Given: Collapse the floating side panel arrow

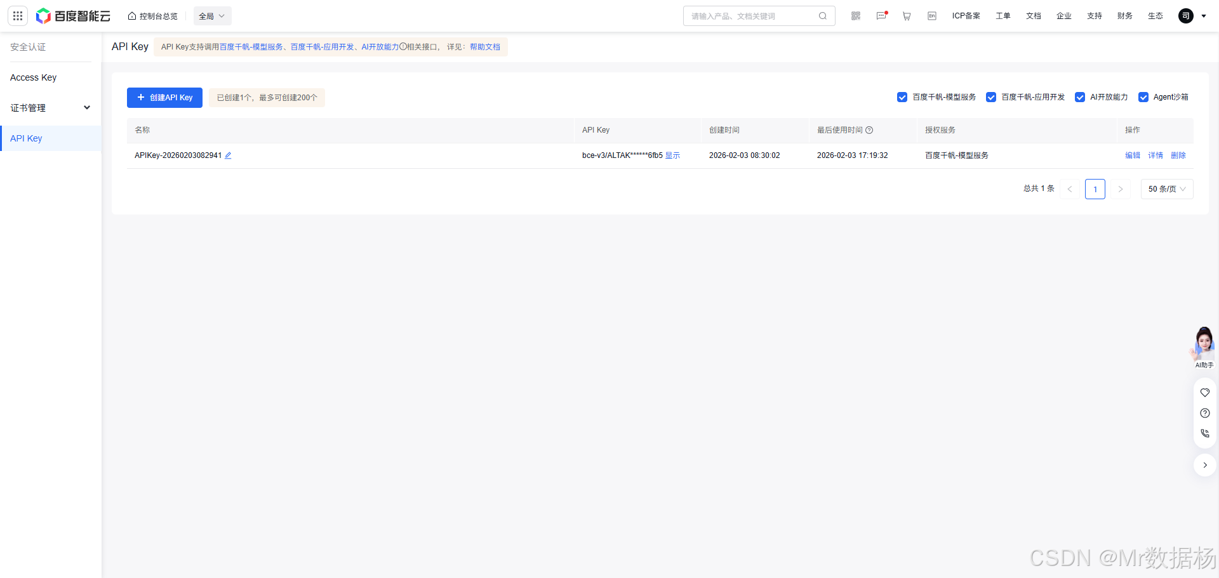Looking at the screenshot, I should [1205, 465].
